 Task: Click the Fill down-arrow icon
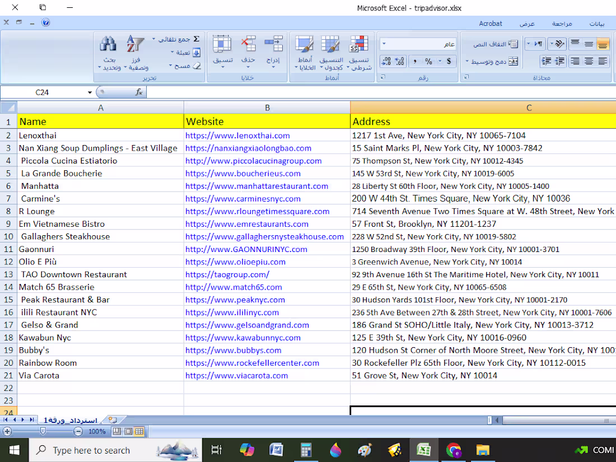[x=197, y=52]
